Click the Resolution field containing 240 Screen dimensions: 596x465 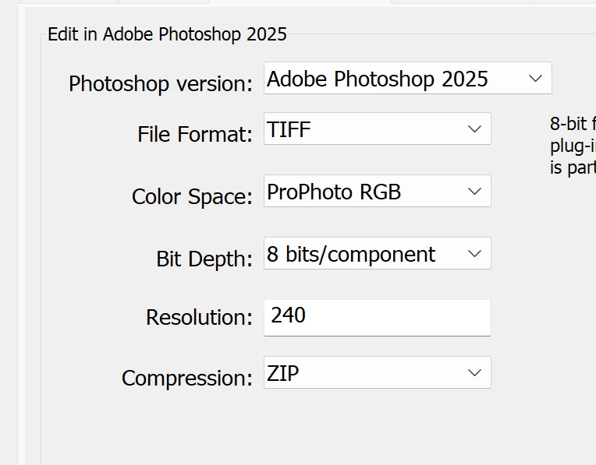point(377,317)
